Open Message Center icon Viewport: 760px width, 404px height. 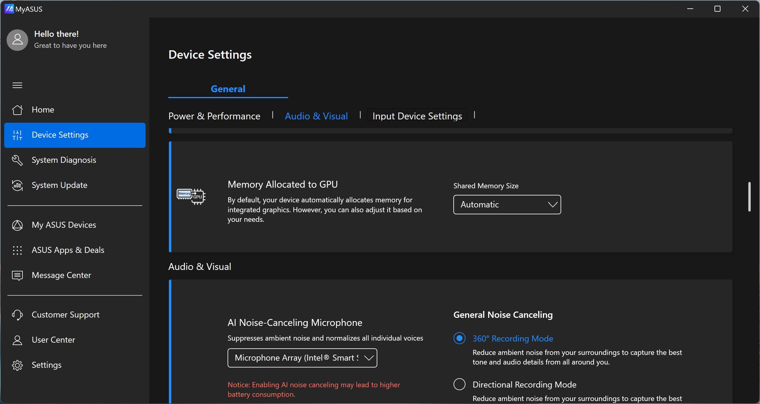click(17, 275)
